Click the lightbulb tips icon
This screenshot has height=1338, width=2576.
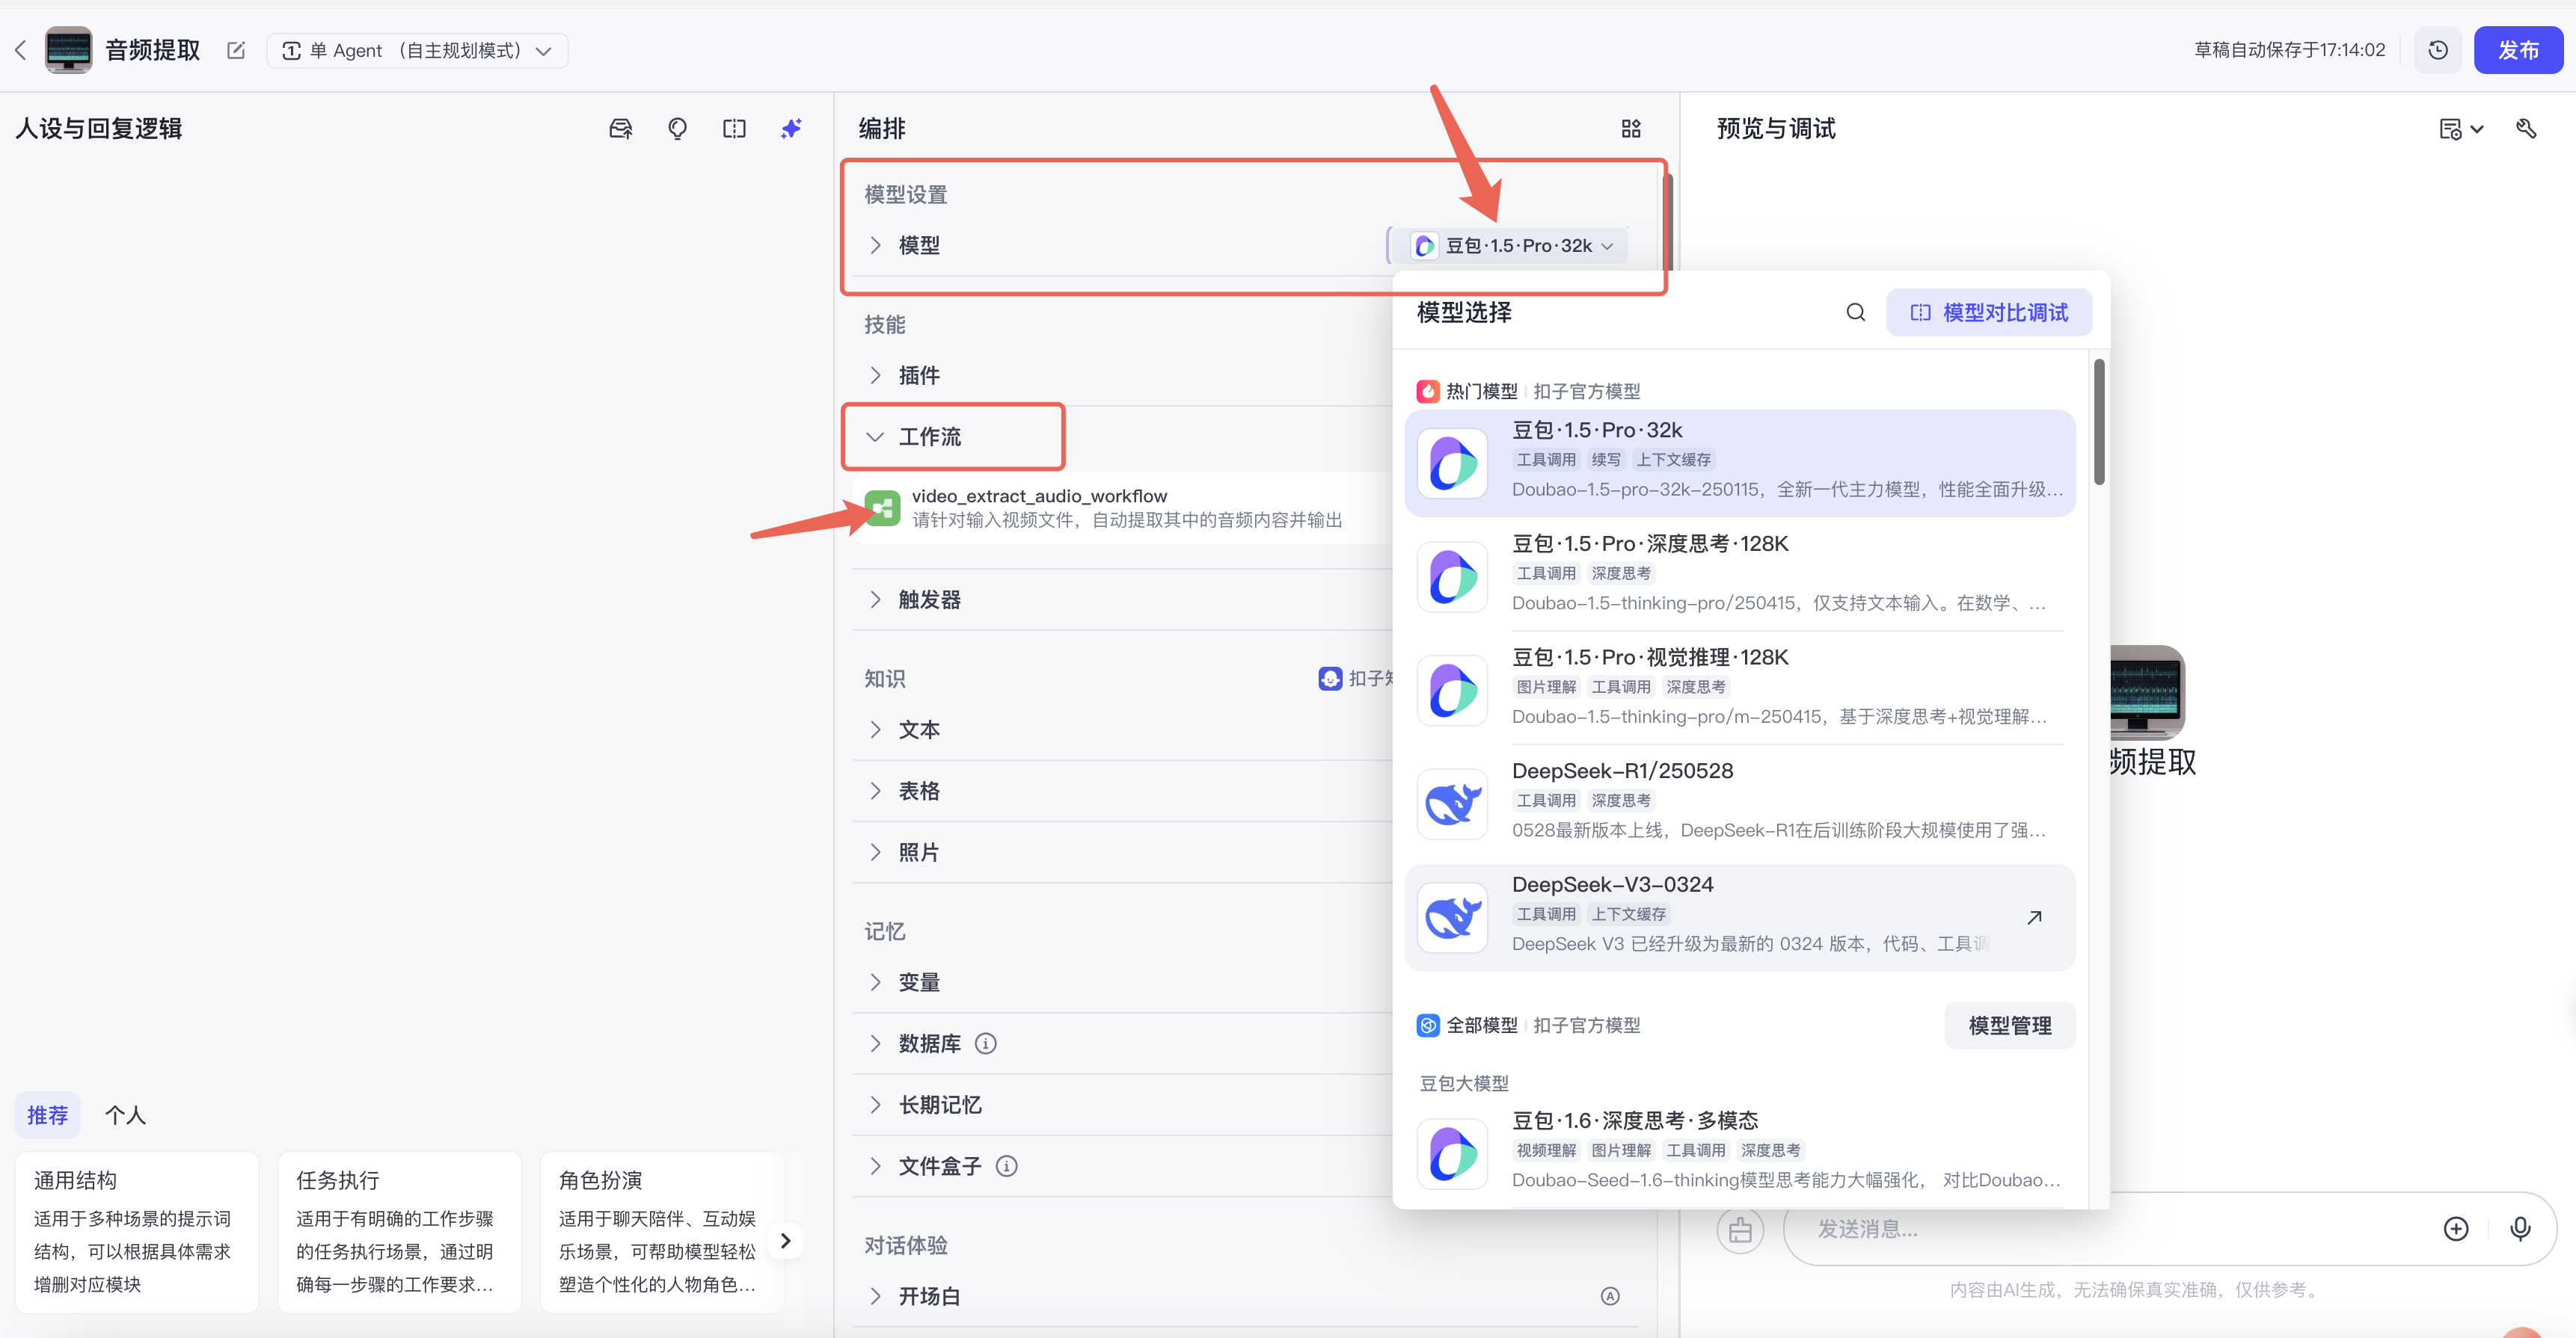pyautogui.click(x=677, y=129)
